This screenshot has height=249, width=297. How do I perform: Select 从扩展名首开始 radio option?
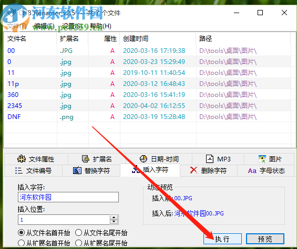(44, 243)
